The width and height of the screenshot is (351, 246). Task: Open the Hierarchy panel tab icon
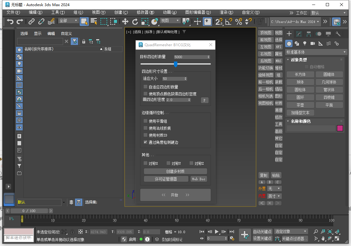click(309, 34)
